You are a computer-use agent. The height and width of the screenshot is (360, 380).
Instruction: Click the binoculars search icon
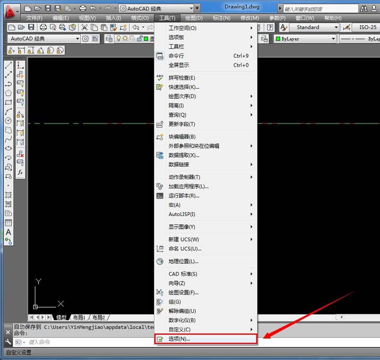363,9
